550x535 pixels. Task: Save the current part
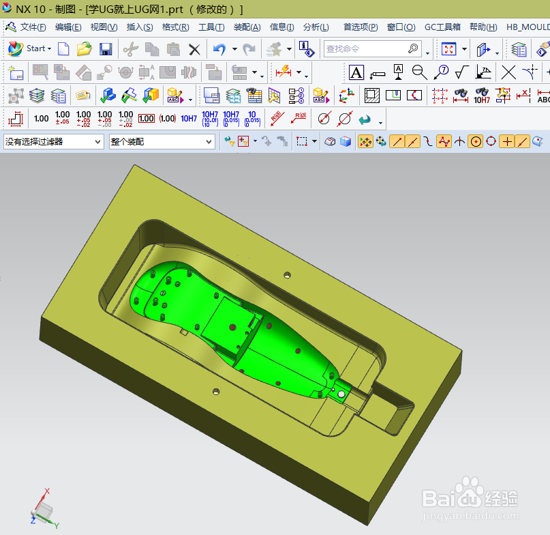pyautogui.click(x=106, y=49)
